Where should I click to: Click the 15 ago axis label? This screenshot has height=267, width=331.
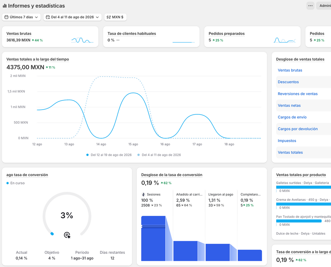(133, 144)
